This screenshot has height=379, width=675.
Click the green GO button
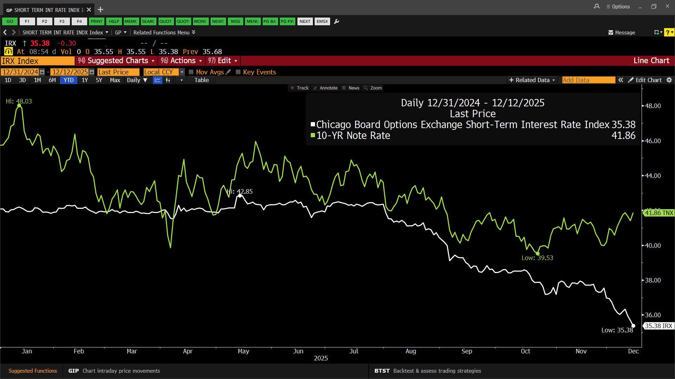(x=10, y=21)
